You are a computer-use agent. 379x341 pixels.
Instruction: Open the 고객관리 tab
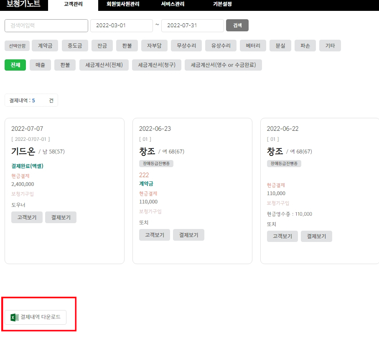point(73,4)
